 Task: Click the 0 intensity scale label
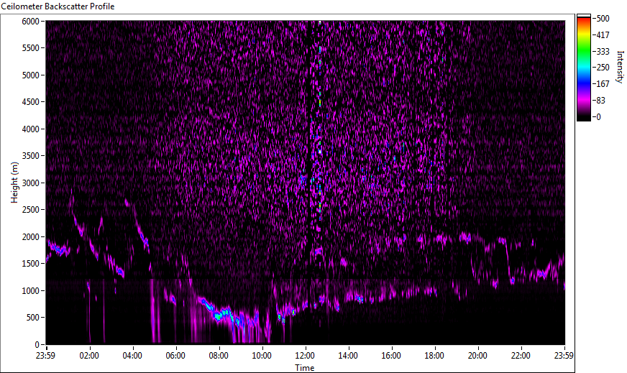599,116
